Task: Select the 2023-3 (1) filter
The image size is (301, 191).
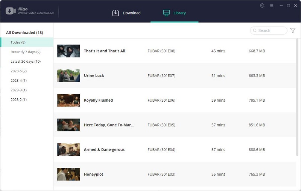Action: [x=18, y=90]
